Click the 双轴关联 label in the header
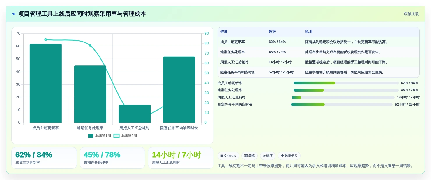The width and height of the screenshot is (431, 180). click(411, 14)
